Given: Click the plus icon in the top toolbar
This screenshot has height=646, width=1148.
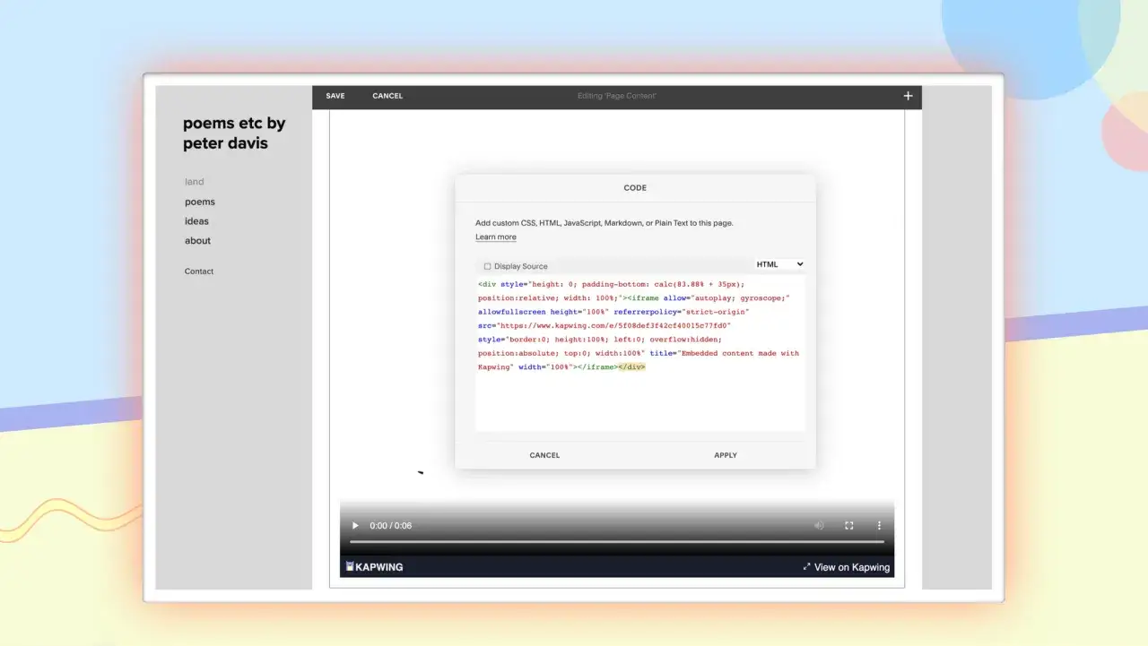Looking at the screenshot, I should tap(908, 95).
